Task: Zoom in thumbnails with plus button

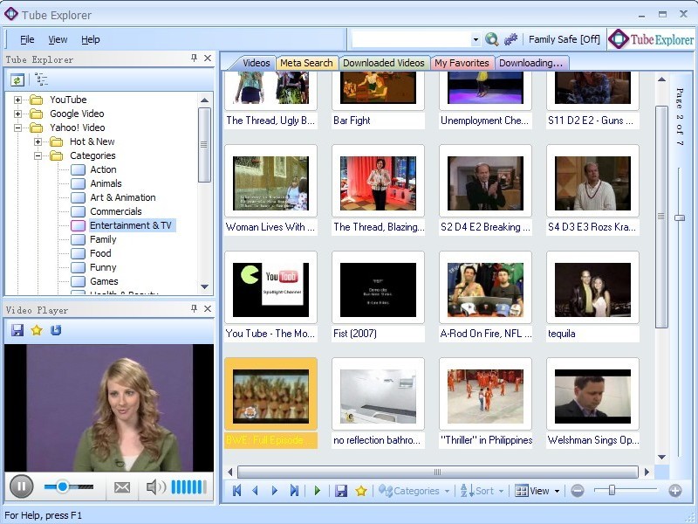Action: (x=674, y=491)
